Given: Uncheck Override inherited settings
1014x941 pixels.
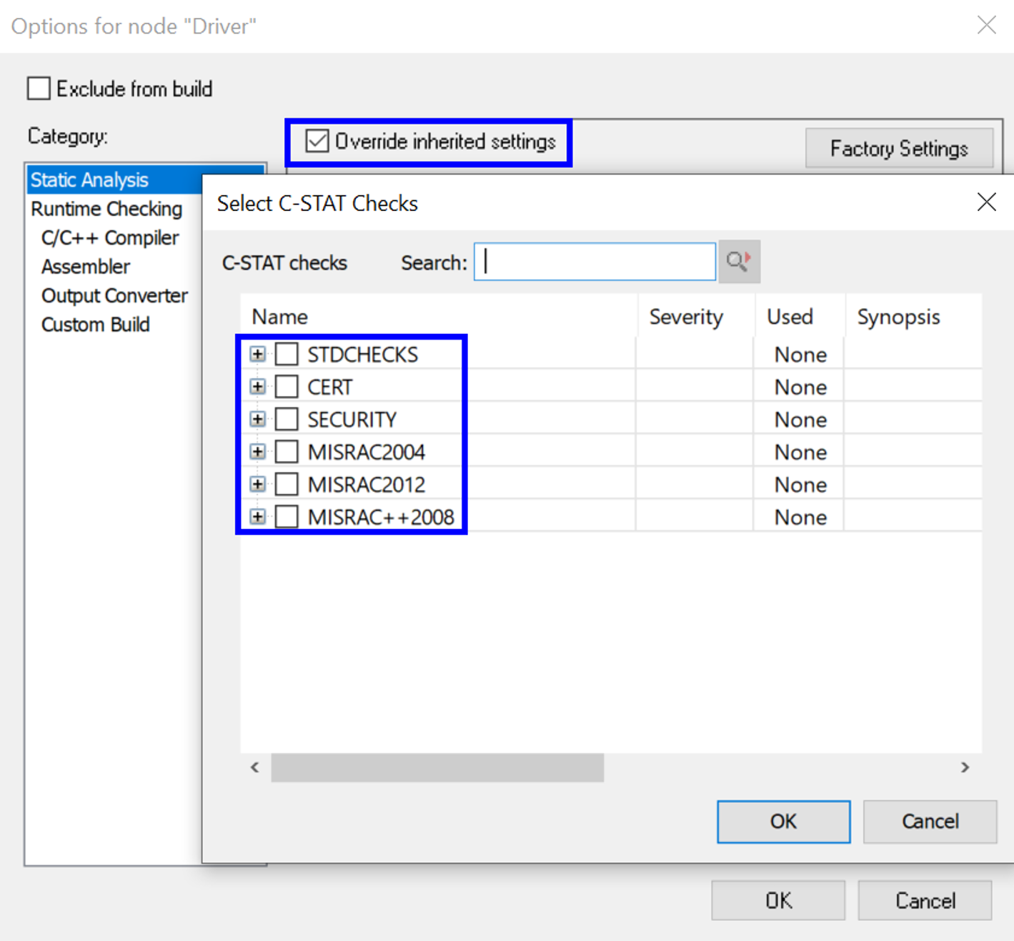Looking at the screenshot, I should point(317,141).
